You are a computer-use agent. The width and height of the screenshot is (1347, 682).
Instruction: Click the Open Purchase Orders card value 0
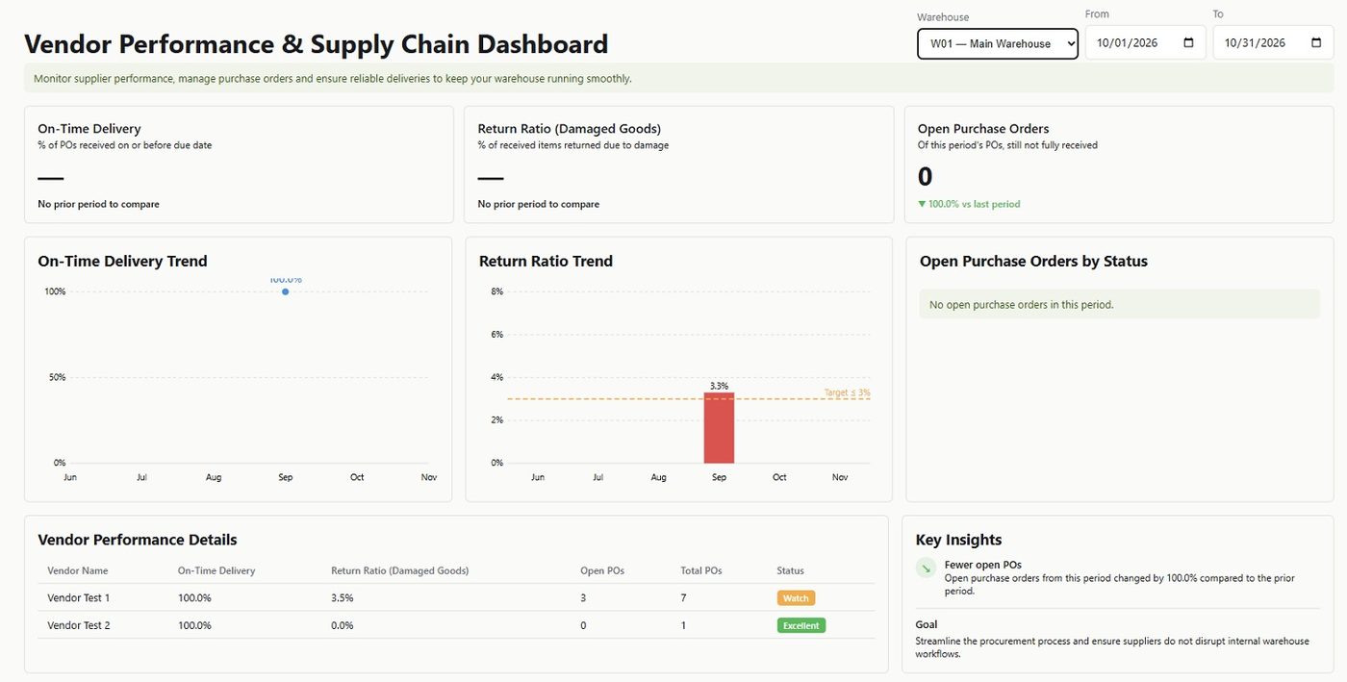click(925, 177)
